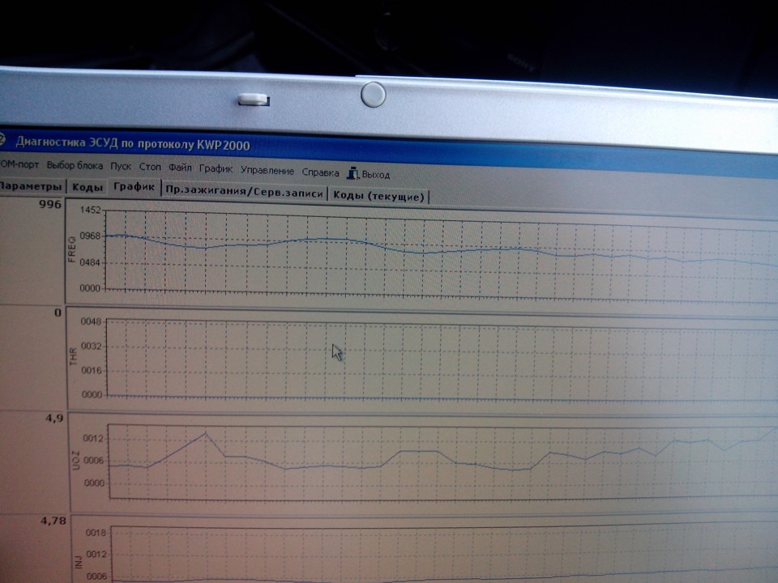This screenshot has width=778, height=583.
Task: Click the title Диагностика ЭСУД по протоколу KWP2000
Action: 132,143
